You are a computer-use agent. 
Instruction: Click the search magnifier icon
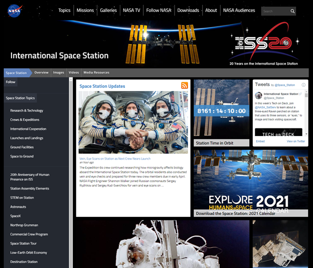tap(292, 11)
